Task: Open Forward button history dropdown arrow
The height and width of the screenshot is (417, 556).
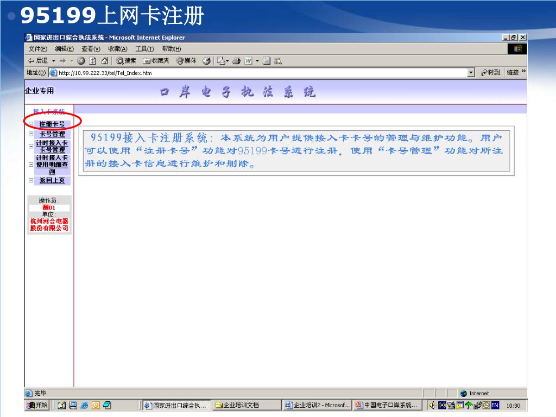Action: (72, 61)
